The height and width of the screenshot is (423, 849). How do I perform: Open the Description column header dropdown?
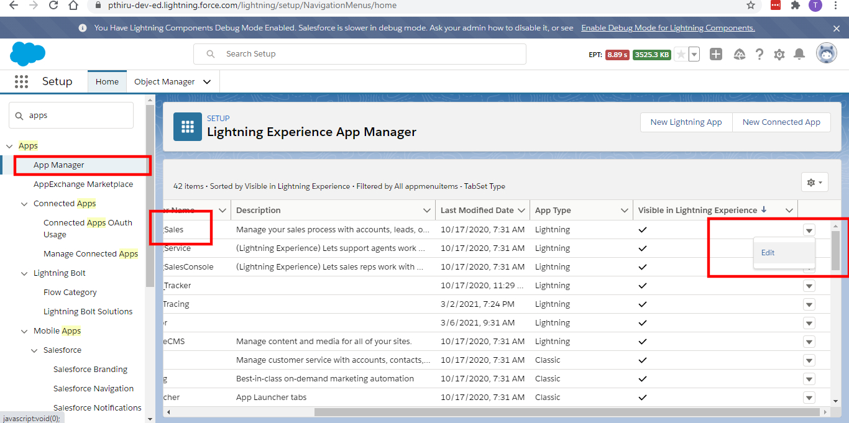tap(426, 210)
